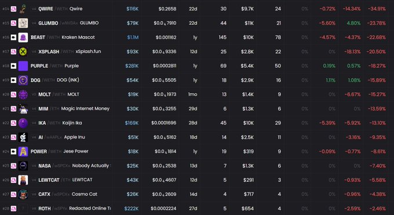The image size is (394, 215).
Task: Click the LEWTCAT token avatar
Action: pos(23,180)
